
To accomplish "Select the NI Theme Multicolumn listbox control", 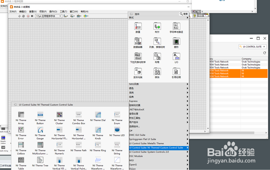I will click(x=40, y=145).
